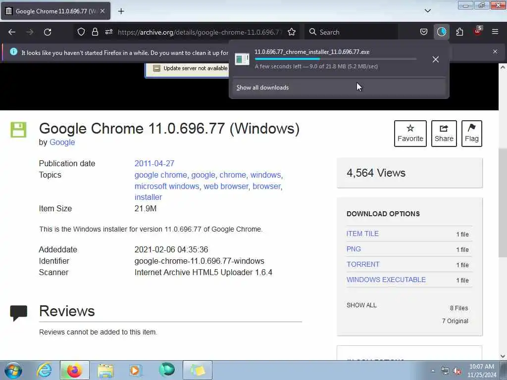Open Windows Explorer folder in taskbar
The height and width of the screenshot is (380, 507).
click(105, 370)
